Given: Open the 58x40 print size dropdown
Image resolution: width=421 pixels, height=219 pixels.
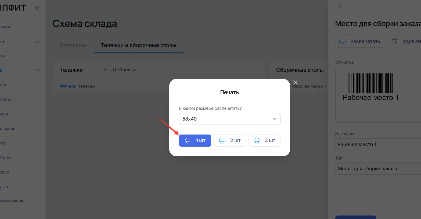Looking at the screenshot, I should tap(230, 119).
